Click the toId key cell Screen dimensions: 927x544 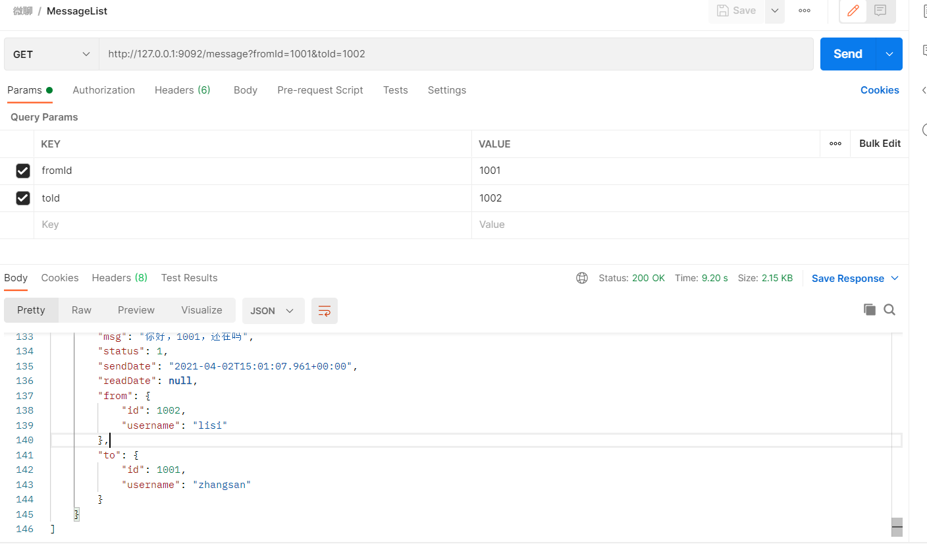click(253, 198)
